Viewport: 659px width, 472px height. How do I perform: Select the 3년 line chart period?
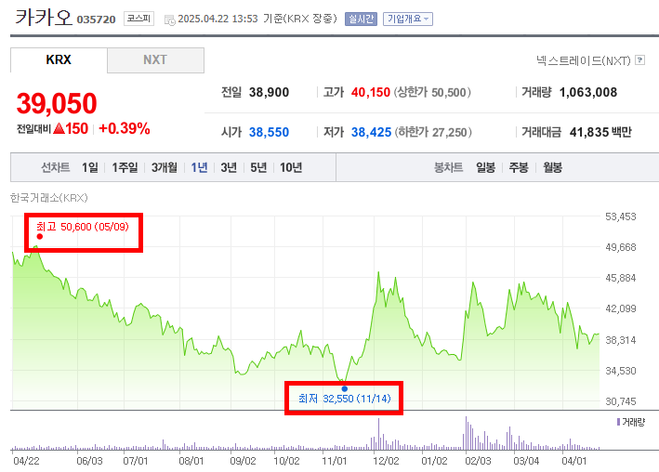click(x=229, y=167)
